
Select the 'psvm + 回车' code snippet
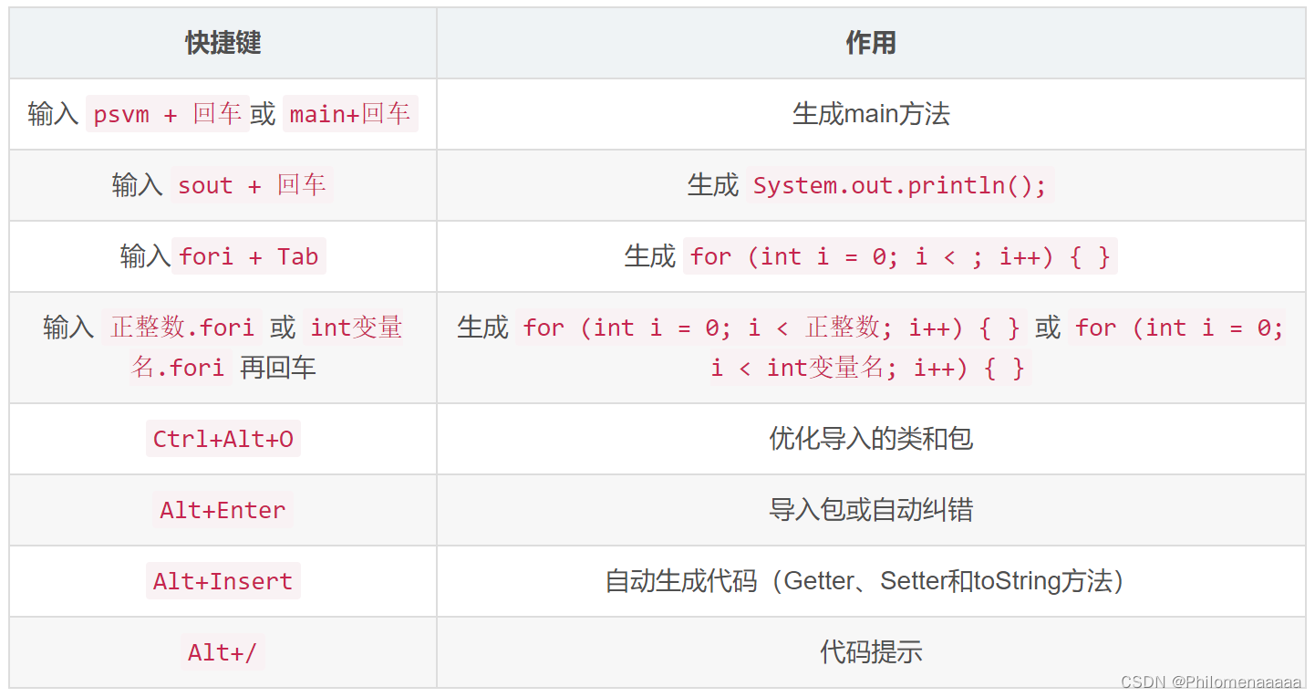(168, 114)
